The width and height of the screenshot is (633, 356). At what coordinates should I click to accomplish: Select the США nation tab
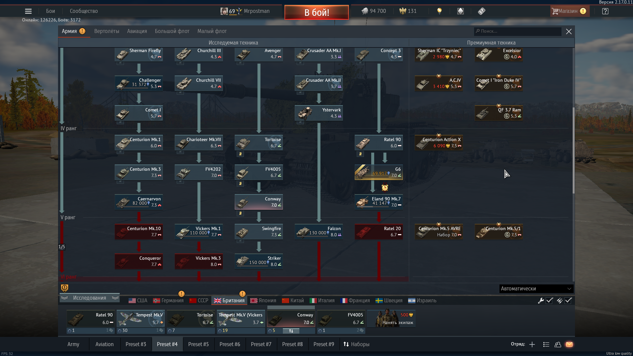tap(138, 301)
